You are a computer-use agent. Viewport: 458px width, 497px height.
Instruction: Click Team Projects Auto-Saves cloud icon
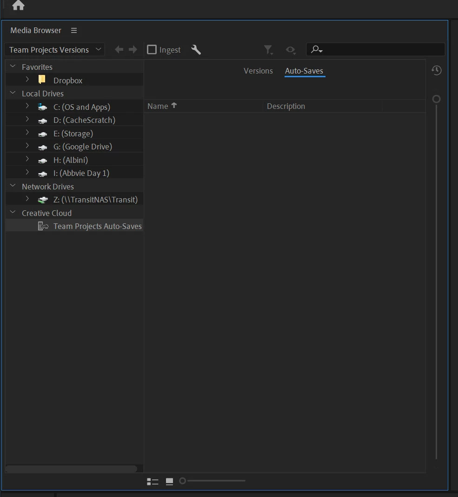pos(43,226)
